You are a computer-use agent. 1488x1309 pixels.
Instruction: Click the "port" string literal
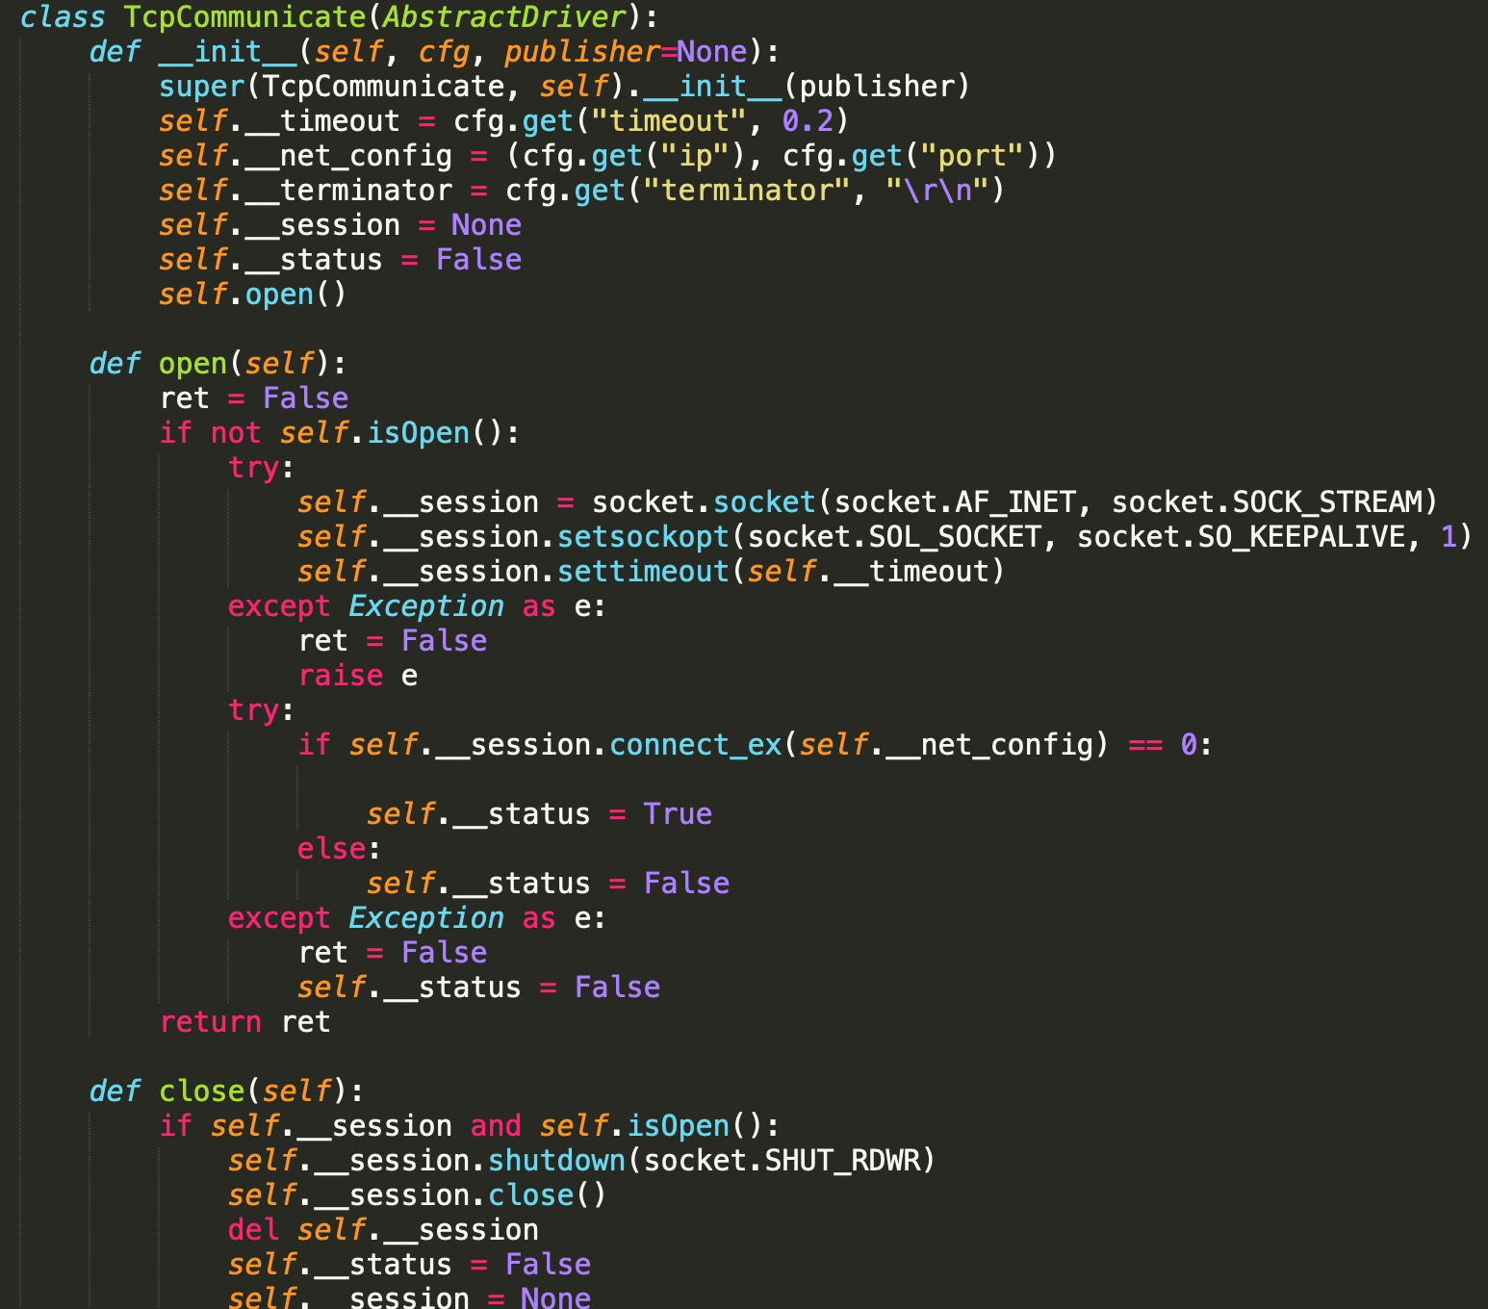(x=972, y=156)
